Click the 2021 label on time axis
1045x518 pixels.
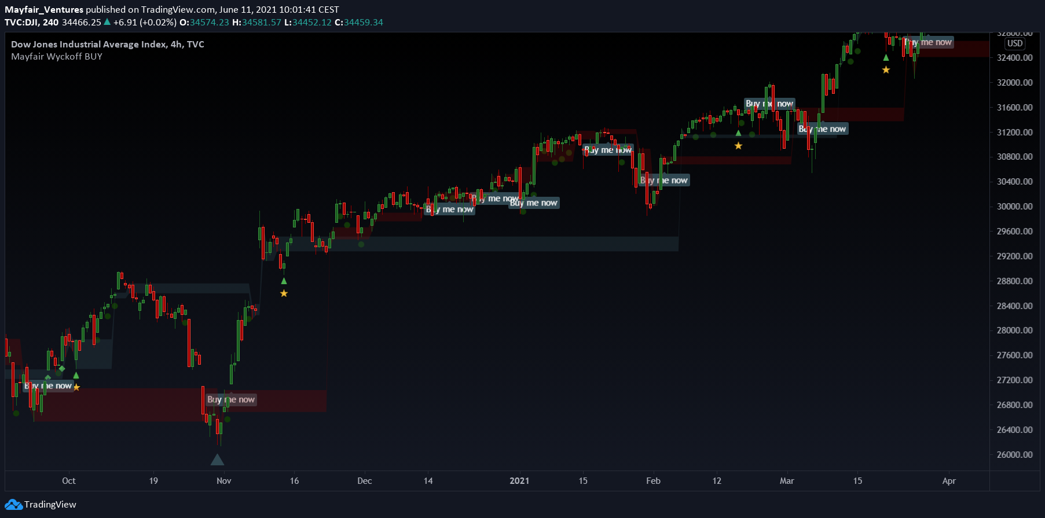519,480
